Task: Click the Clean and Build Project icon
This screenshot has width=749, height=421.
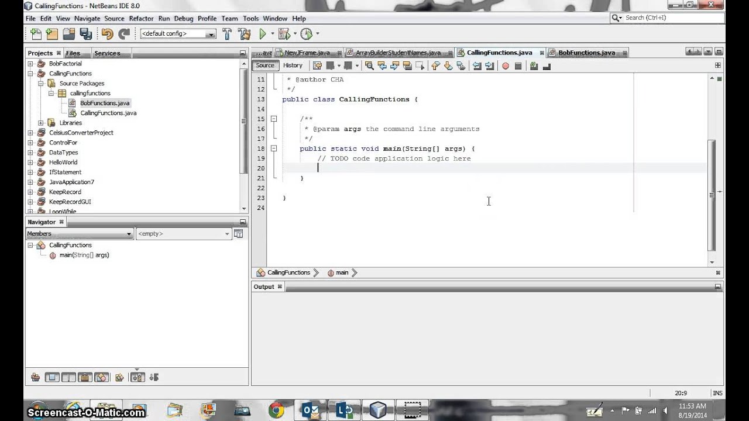Action: (245, 34)
